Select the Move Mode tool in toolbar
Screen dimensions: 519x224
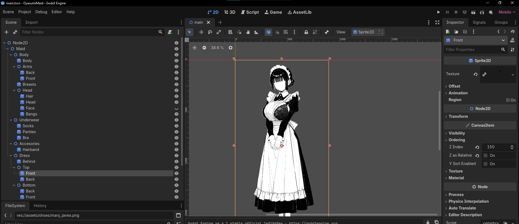point(201,32)
